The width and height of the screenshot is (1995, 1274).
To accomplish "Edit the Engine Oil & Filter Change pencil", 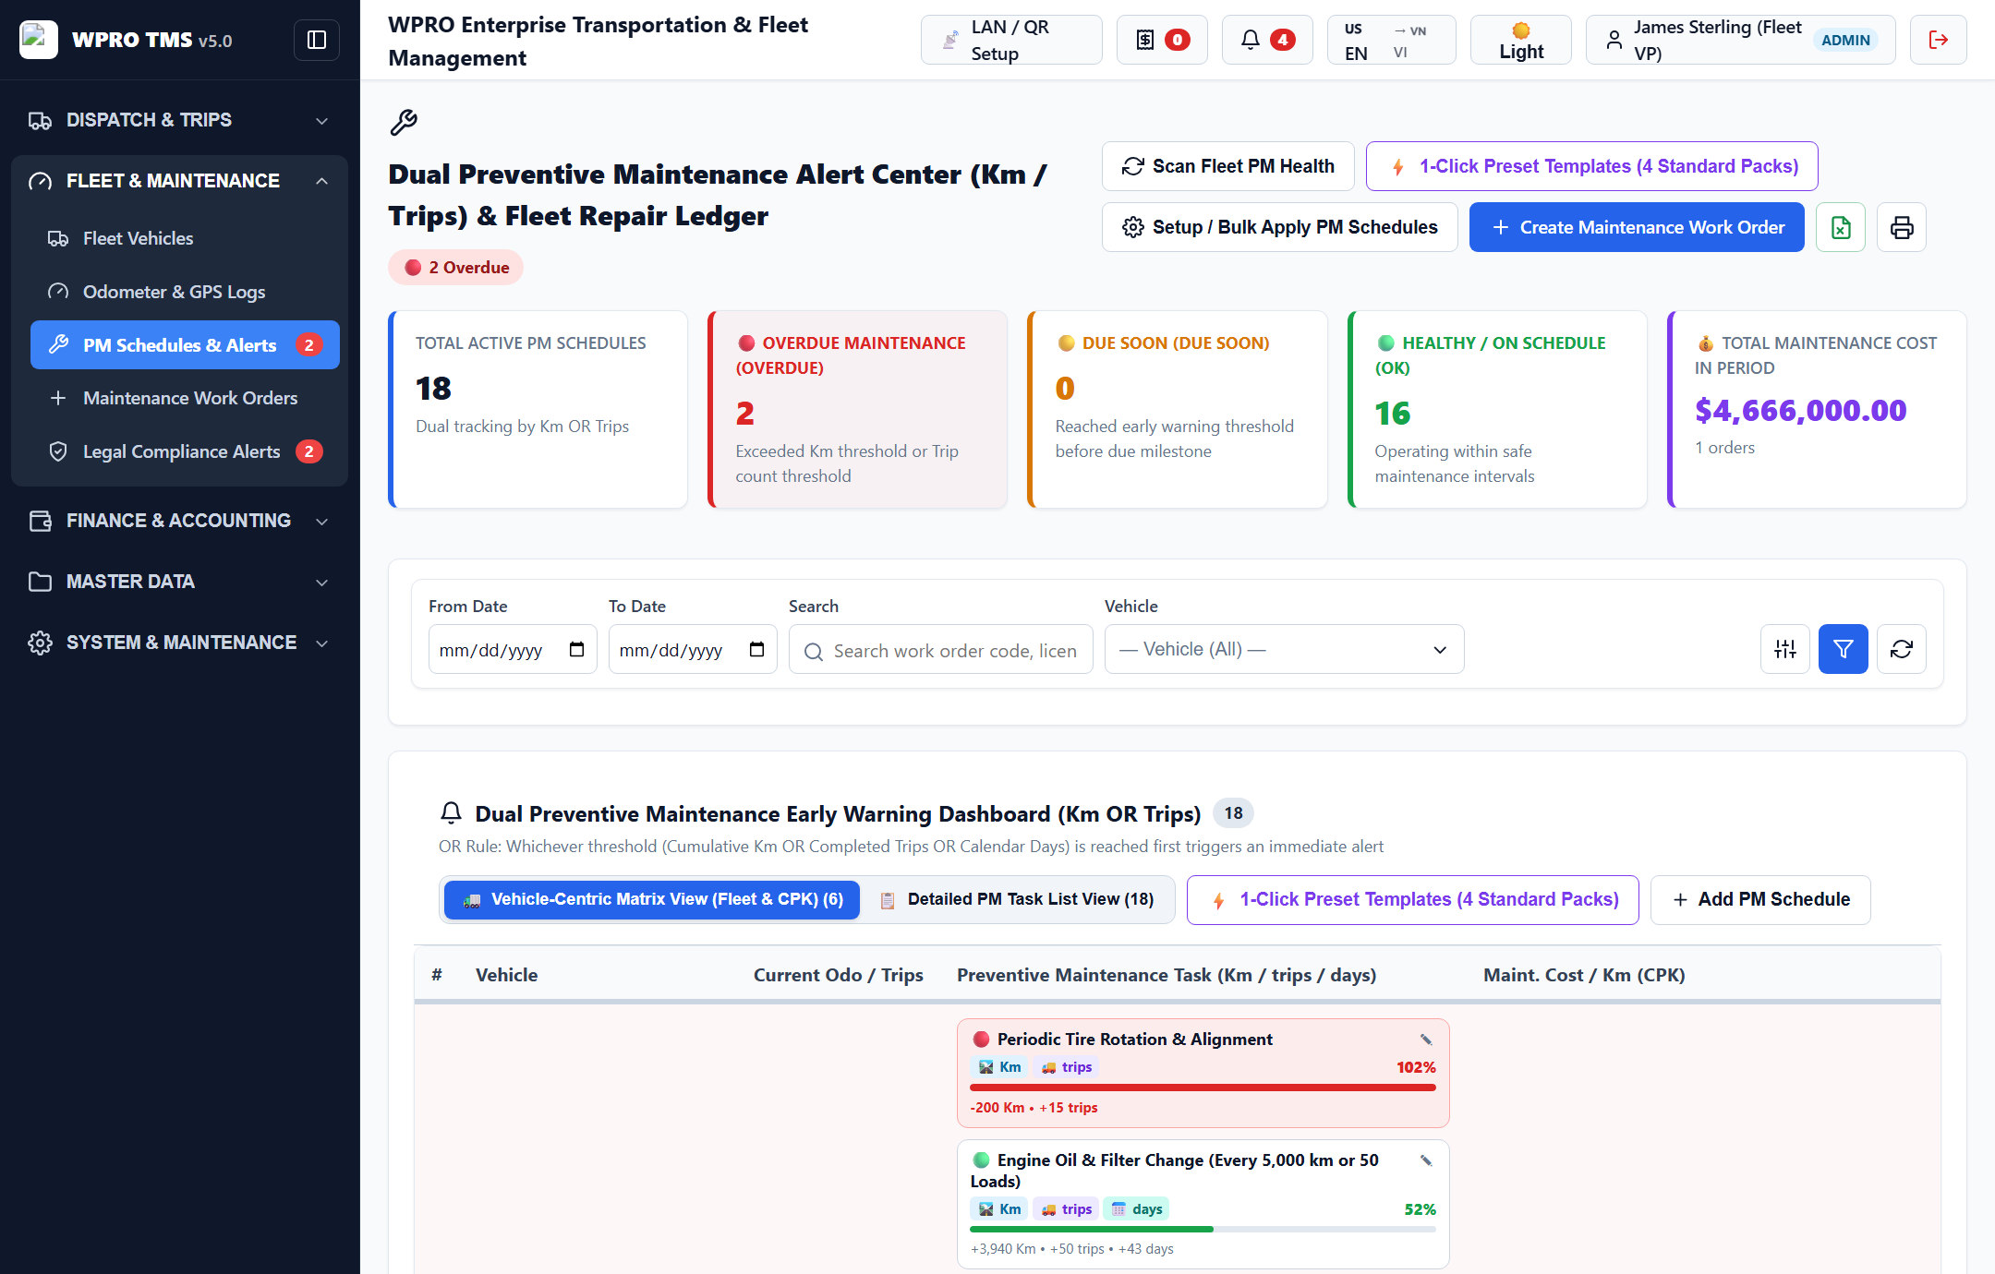I will [1425, 1160].
